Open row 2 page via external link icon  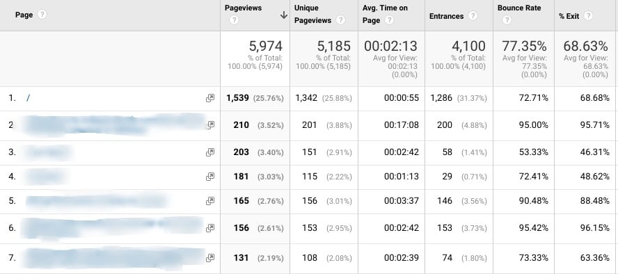(210, 125)
